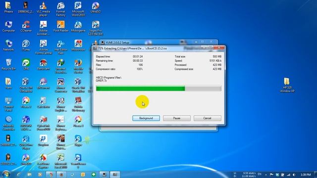Open Adobe Acrobat desktop shortcut
This screenshot has height=178, width=317.
click(x=43, y=28)
